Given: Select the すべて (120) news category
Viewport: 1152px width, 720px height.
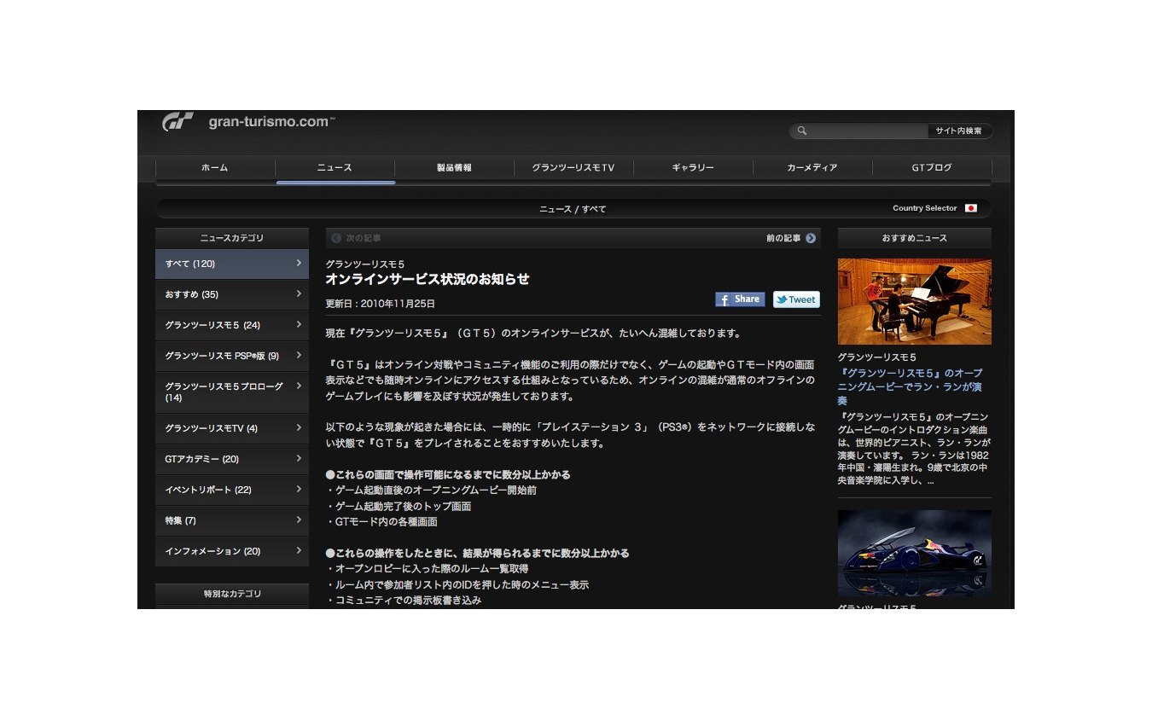Looking at the screenshot, I should click(x=232, y=264).
